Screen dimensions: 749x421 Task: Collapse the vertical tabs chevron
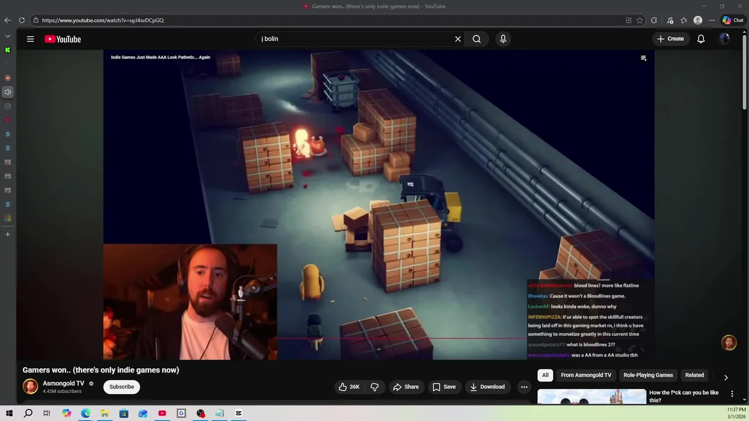tap(8, 36)
